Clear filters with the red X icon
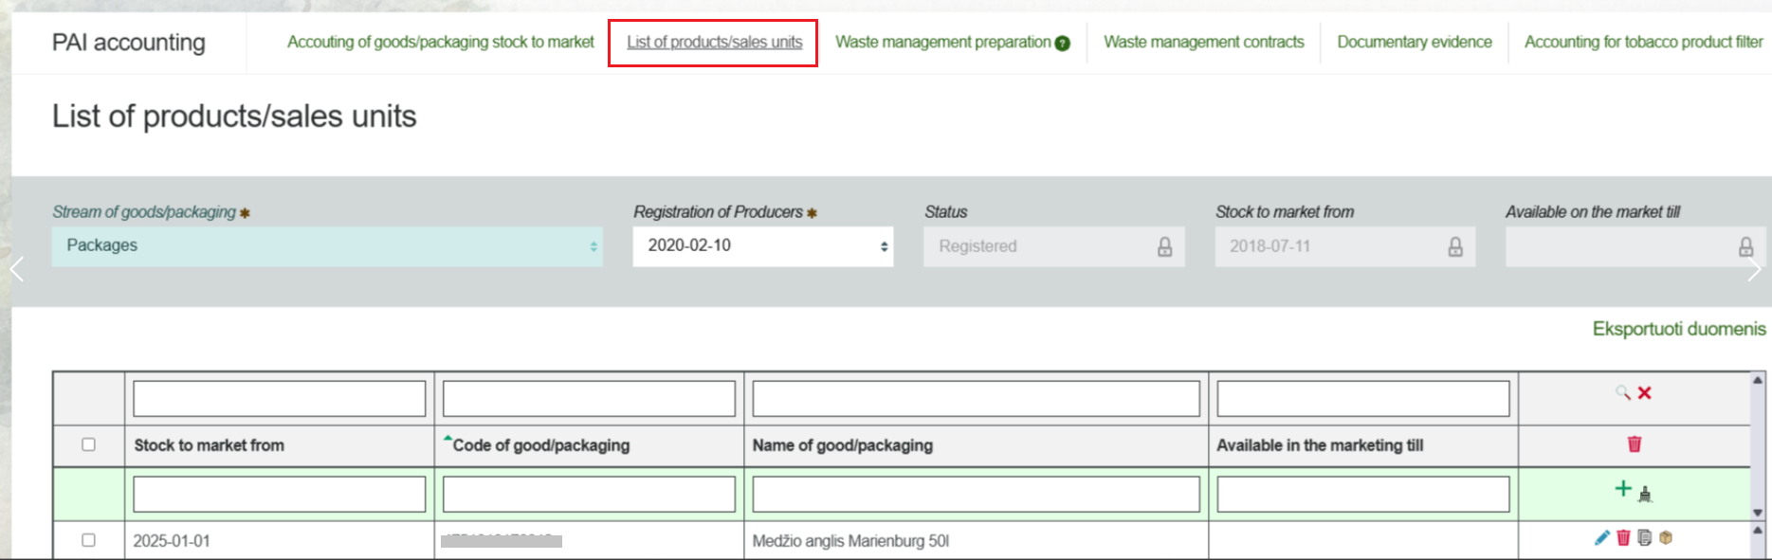Screen dimensions: 1772x560 [1645, 392]
